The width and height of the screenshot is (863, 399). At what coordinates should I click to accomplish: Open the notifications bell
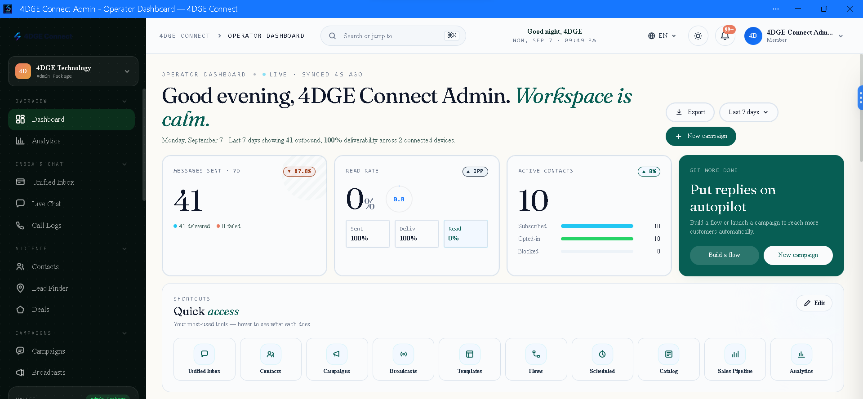(725, 36)
